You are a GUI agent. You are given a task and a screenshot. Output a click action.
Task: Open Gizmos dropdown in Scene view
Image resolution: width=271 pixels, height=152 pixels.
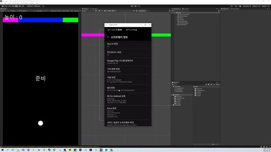[143, 11]
